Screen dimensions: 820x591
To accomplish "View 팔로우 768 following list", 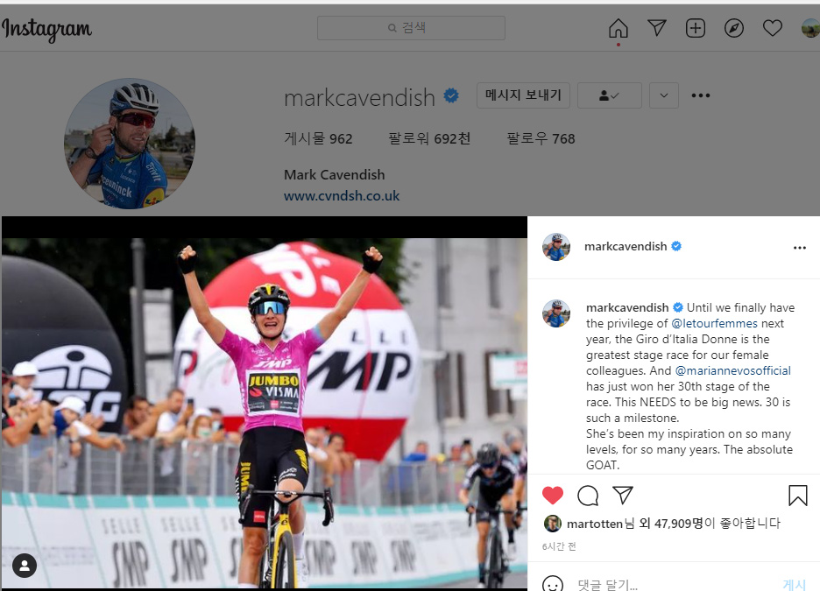I will click(541, 138).
